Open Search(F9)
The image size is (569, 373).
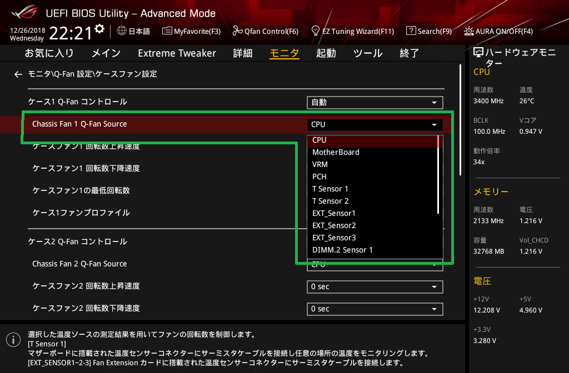(x=429, y=31)
